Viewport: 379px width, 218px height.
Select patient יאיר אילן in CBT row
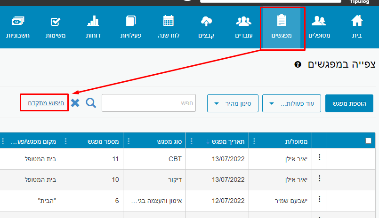tap(296, 159)
